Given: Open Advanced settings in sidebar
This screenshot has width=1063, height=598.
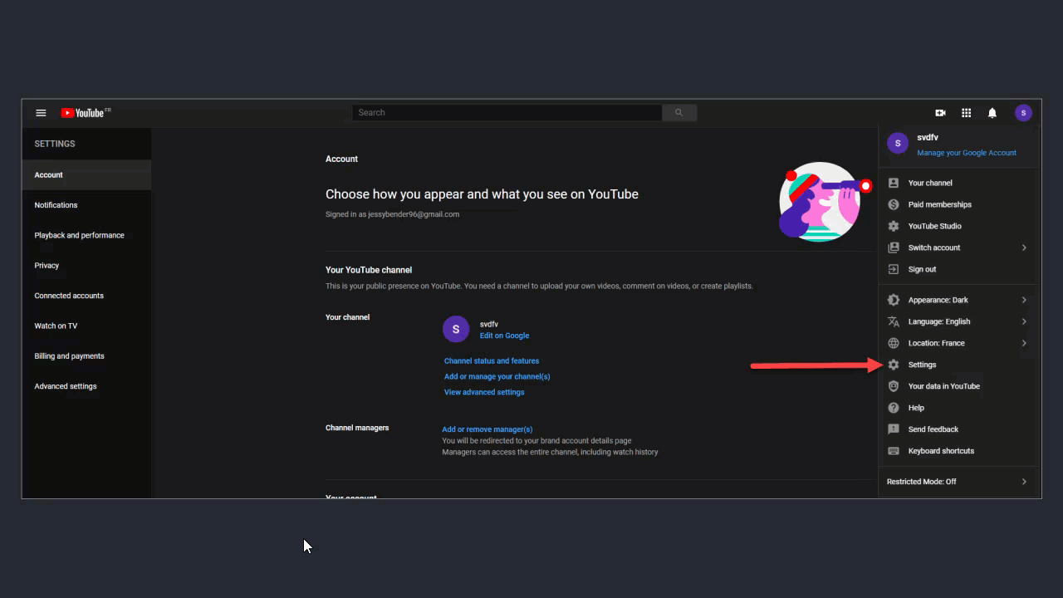Looking at the screenshot, I should [86, 386].
